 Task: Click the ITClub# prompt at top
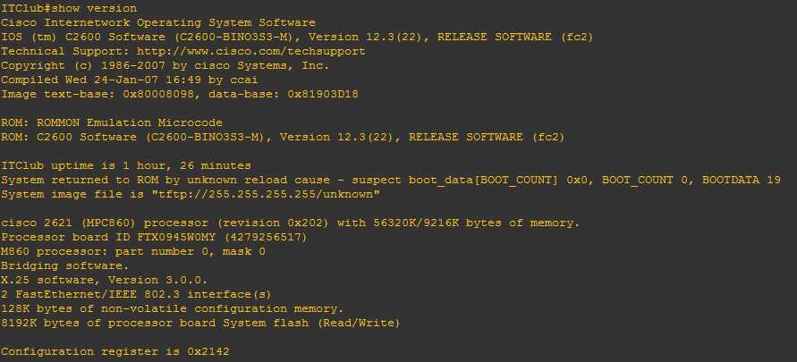point(26,9)
